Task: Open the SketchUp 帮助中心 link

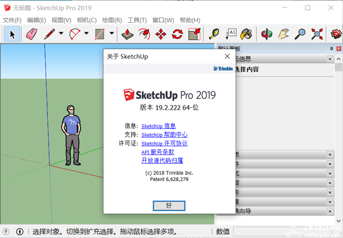Action: click(164, 135)
